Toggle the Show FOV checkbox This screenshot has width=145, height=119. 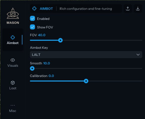tap(32, 27)
